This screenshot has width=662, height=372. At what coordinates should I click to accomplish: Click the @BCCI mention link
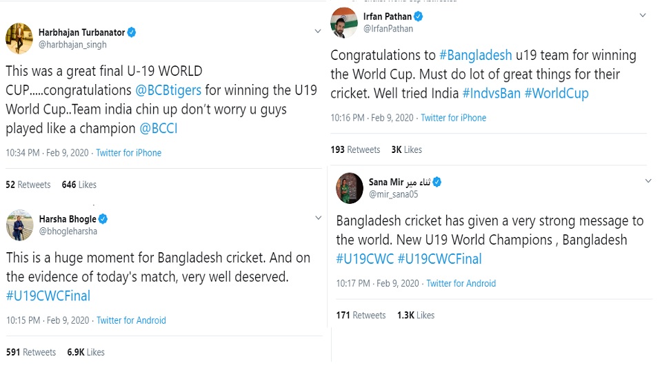158,128
